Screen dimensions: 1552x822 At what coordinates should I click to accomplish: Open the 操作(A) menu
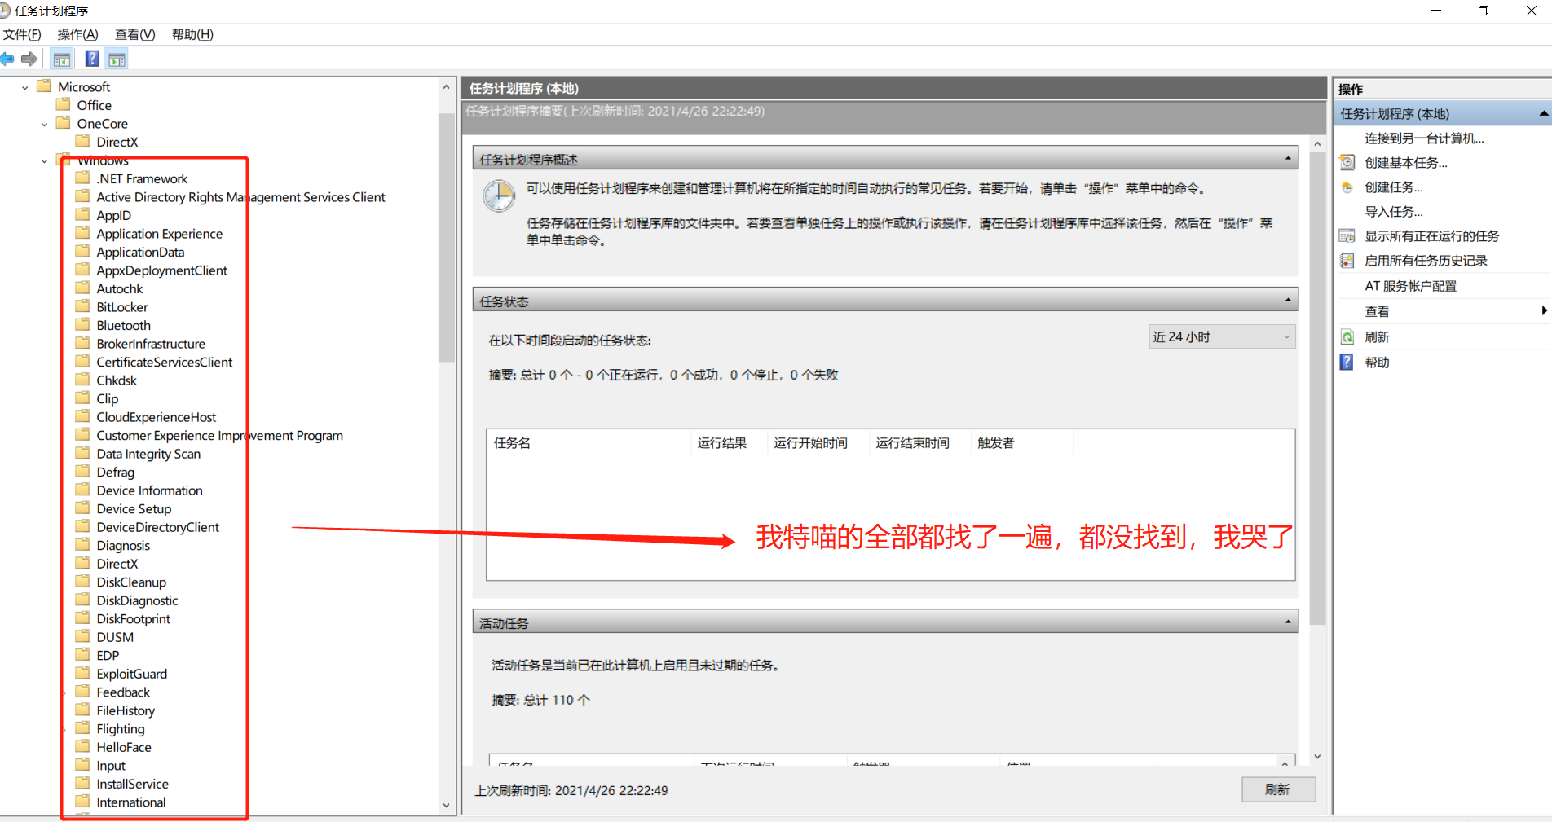click(77, 34)
